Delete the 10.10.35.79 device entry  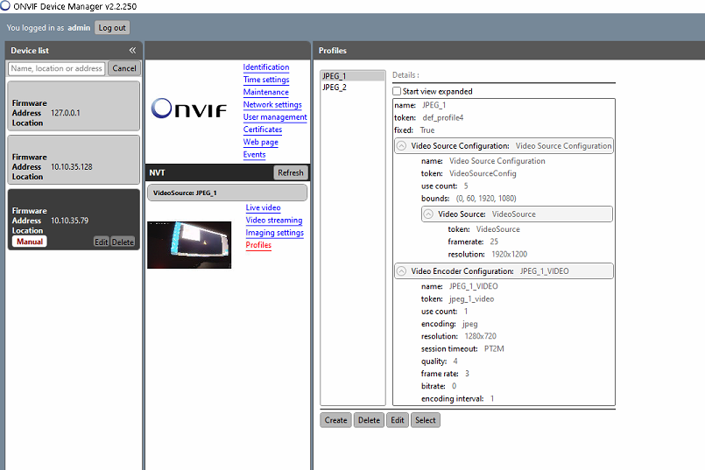[123, 242]
